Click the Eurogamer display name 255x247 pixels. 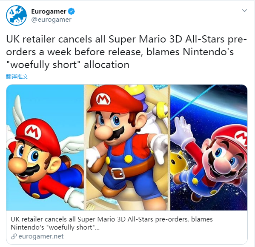click(x=49, y=11)
